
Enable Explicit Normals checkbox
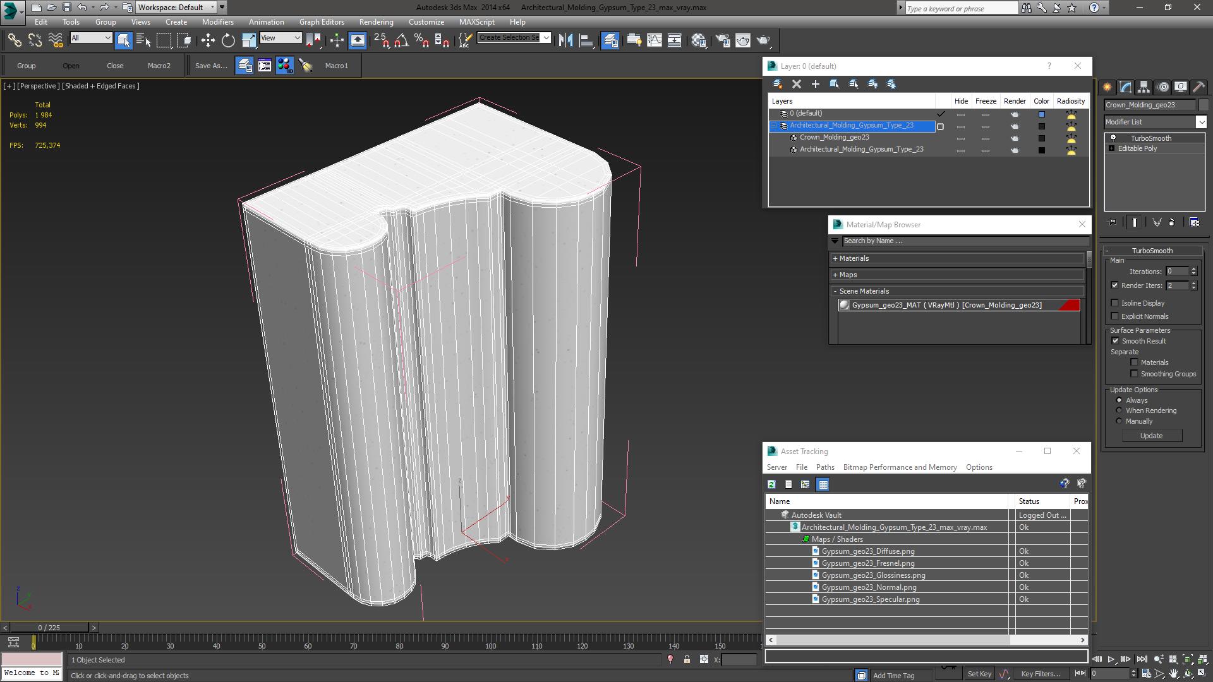(1114, 316)
